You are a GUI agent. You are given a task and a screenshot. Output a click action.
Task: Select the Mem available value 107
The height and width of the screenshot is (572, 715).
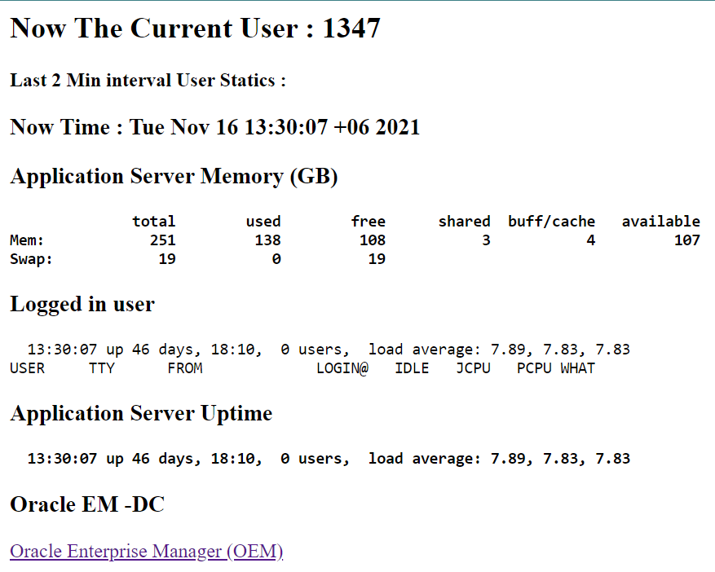click(x=687, y=240)
